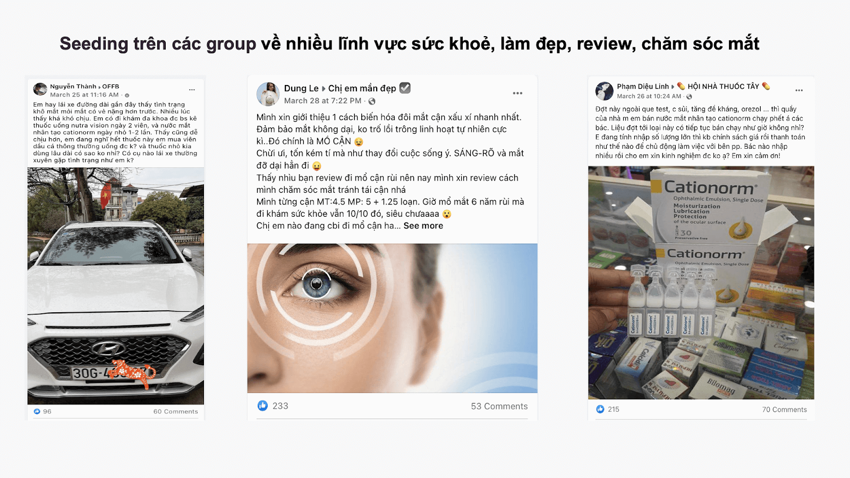Open HỘI NHÀ THUỐC TÂY group link
Image resolution: width=850 pixels, height=478 pixels.
(x=724, y=86)
